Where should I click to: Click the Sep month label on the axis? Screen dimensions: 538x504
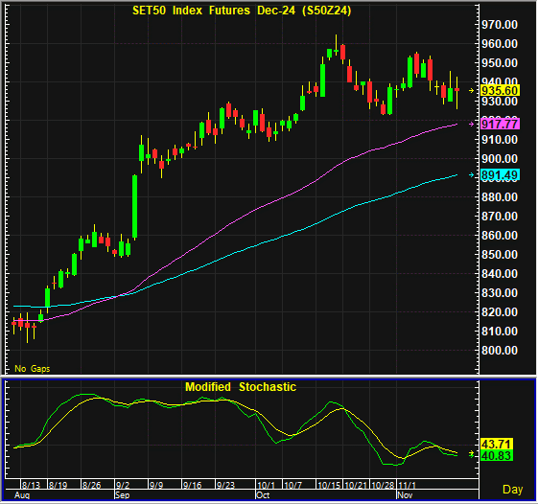[x=123, y=495]
